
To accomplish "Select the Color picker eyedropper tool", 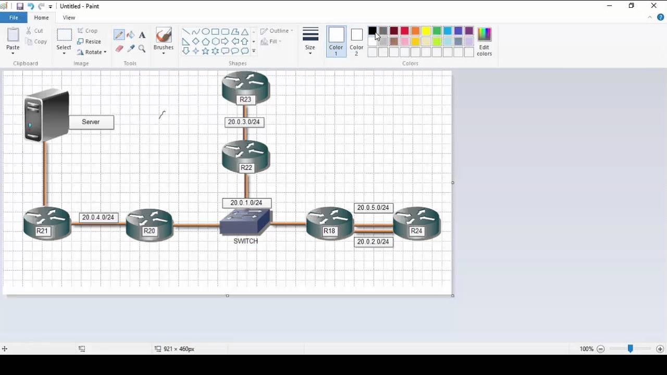I will 130,48.
